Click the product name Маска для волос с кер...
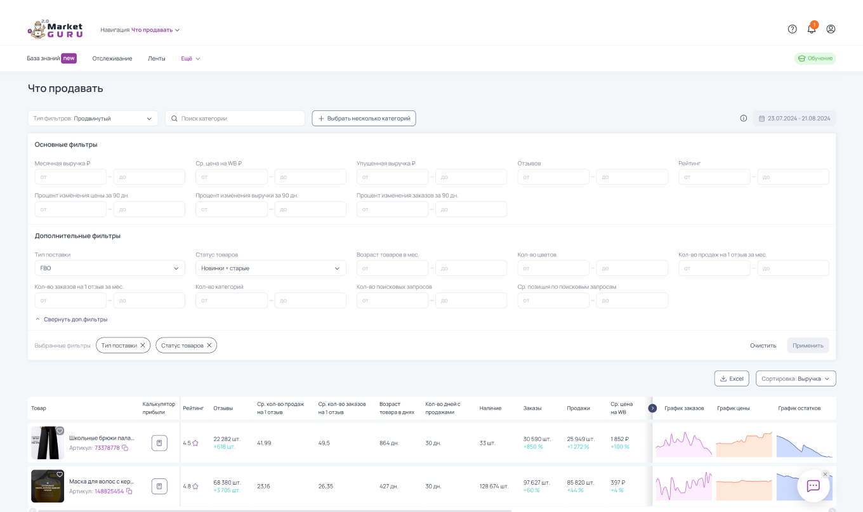The width and height of the screenshot is (863, 512). click(x=102, y=481)
